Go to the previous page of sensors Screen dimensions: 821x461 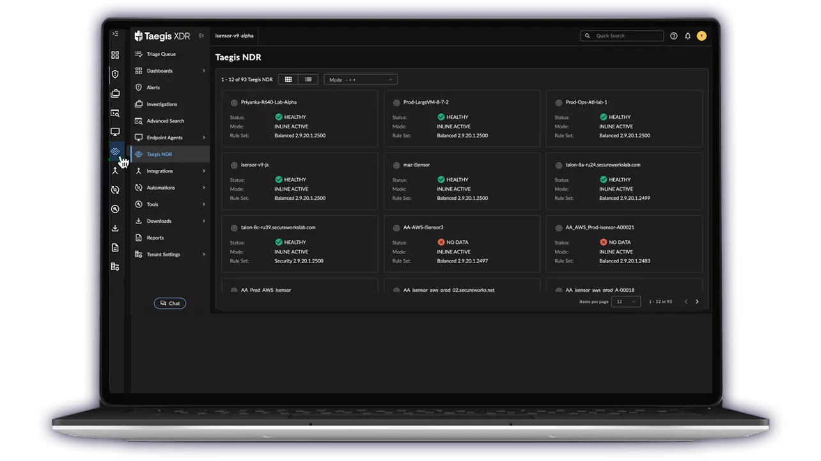point(685,301)
